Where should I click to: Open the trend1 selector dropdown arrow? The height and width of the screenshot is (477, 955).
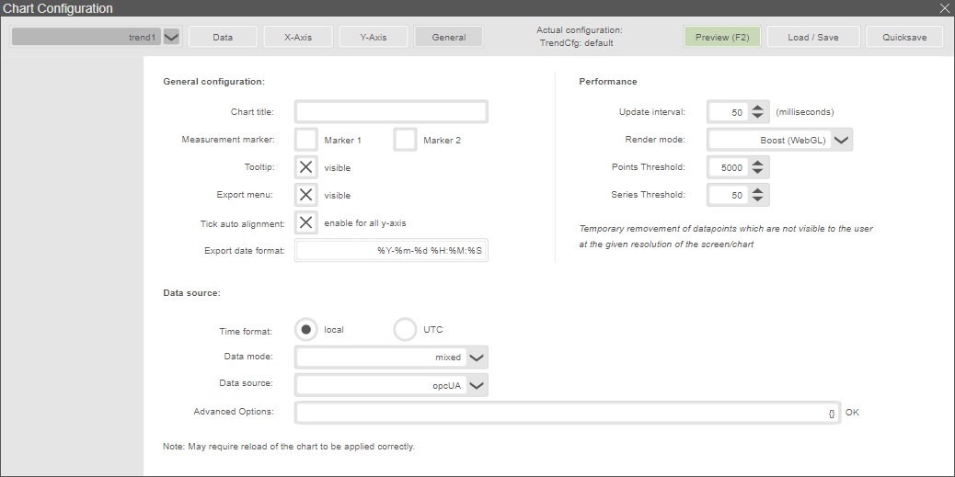point(172,38)
